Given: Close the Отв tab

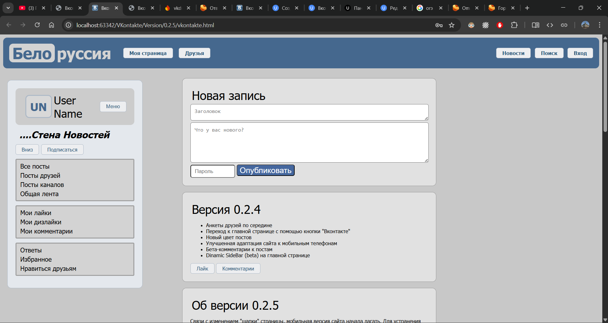Looking at the screenshot, I should click(225, 8).
